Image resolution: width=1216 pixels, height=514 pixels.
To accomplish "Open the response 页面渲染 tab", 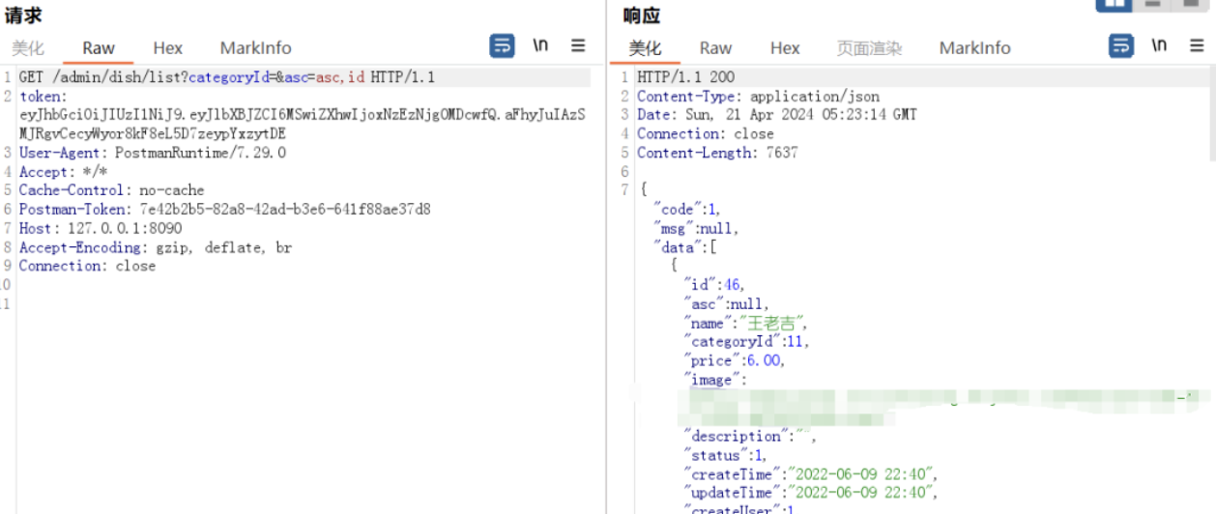I will point(869,47).
